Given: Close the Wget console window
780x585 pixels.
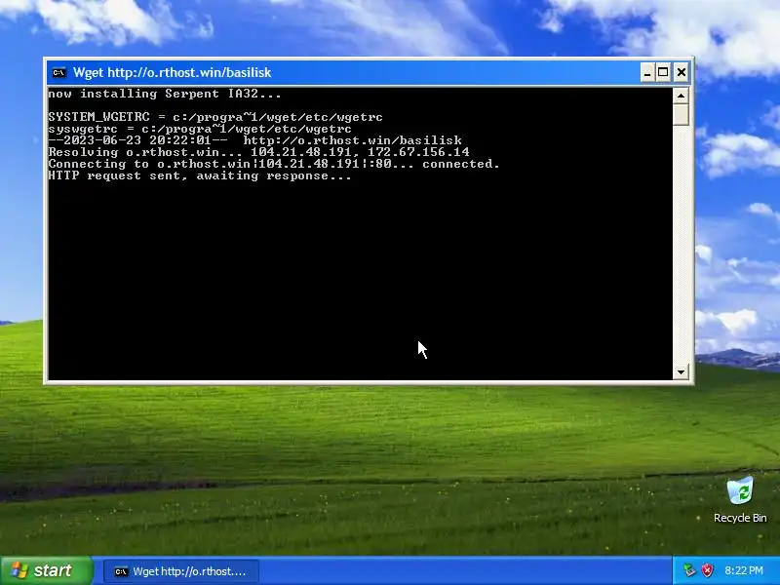Looking at the screenshot, I should (681, 72).
